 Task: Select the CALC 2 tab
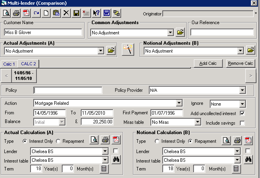28,64
